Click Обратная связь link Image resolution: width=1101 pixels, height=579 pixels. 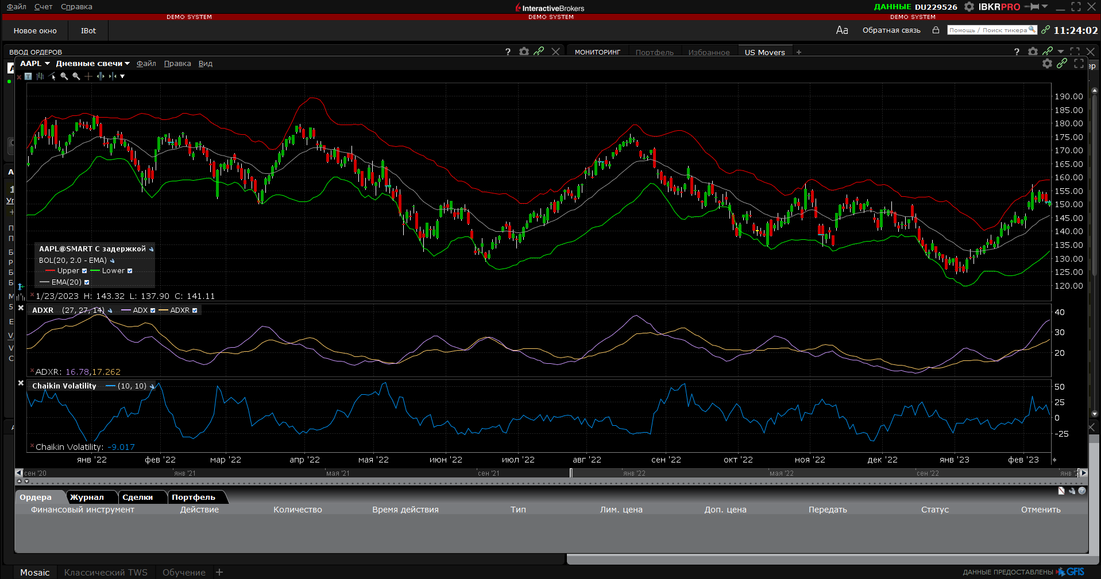pyautogui.click(x=891, y=30)
